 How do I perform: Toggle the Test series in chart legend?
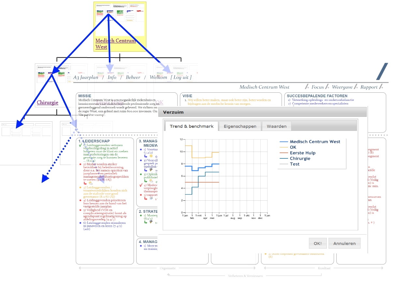[294, 164]
